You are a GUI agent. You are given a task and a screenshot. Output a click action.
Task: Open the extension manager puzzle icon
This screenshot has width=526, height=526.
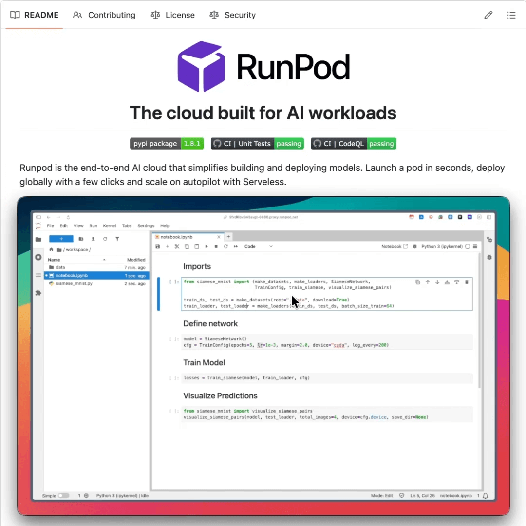pos(38,293)
